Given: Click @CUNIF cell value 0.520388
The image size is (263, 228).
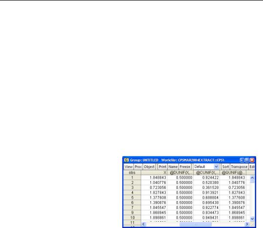Looking at the screenshot, I should click(206, 182).
